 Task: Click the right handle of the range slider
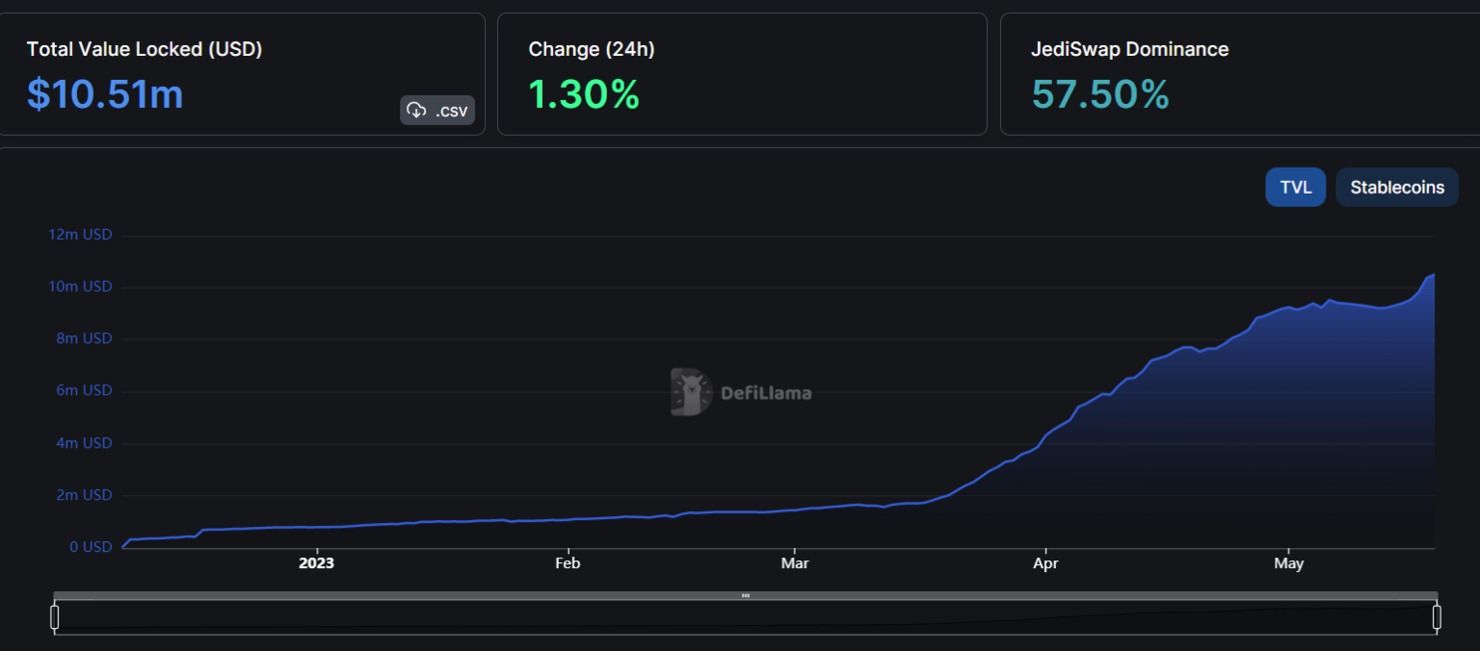pos(1436,617)
